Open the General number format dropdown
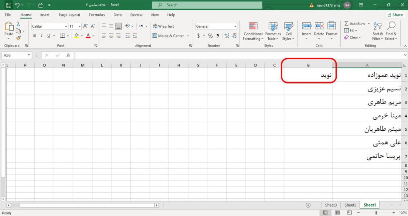This screenshot has height=216, width=408. (x=235, y=26)
